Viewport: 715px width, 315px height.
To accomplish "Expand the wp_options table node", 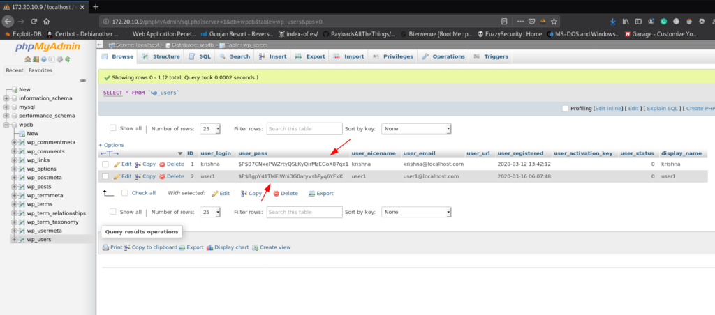I will (x=14, y=169).
